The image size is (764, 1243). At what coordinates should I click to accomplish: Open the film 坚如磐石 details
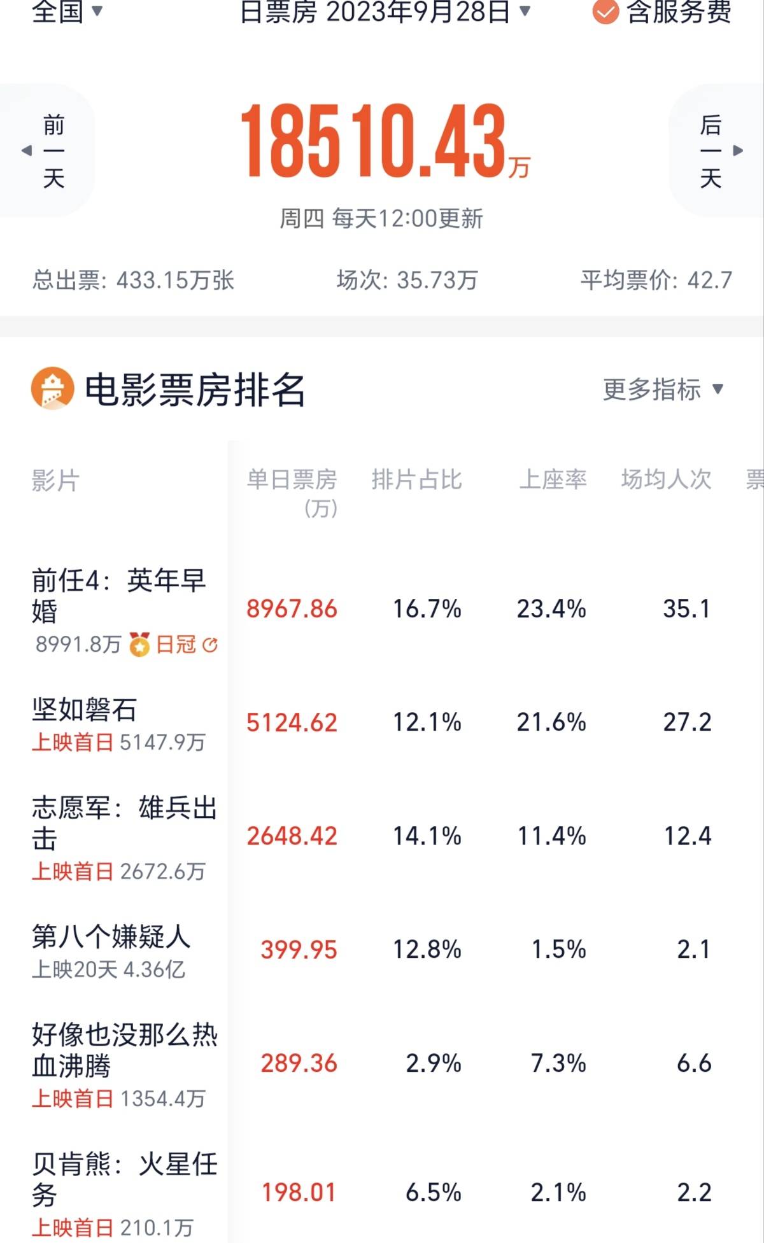(85, 709)
